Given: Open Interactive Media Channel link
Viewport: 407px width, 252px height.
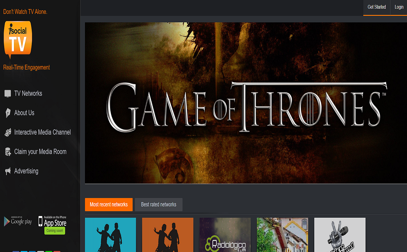Looking at the screenshot, I should point(42,132).
